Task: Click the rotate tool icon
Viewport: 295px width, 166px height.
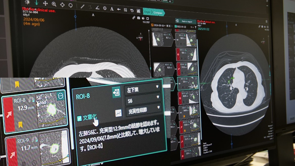Action: click(x=71, y=5)
